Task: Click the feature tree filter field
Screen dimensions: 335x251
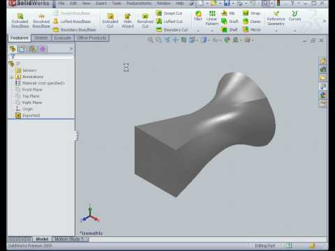Action: pos(44,56)
